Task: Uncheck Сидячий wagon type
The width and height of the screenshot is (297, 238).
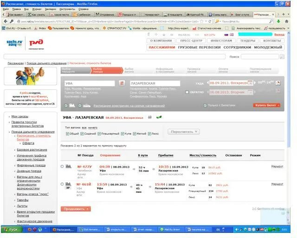Action: [x=82, y=133]
